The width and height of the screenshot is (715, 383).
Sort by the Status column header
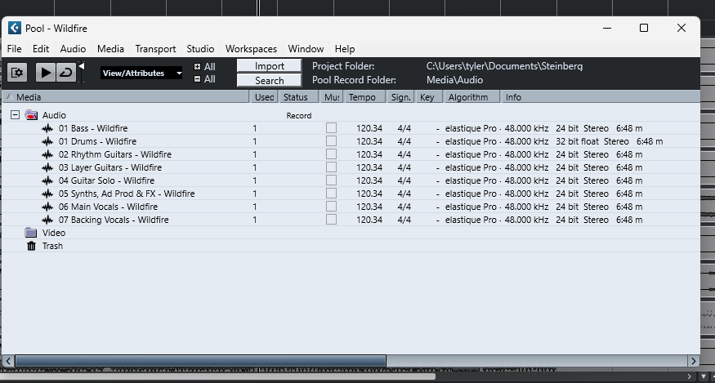point(299,97)
